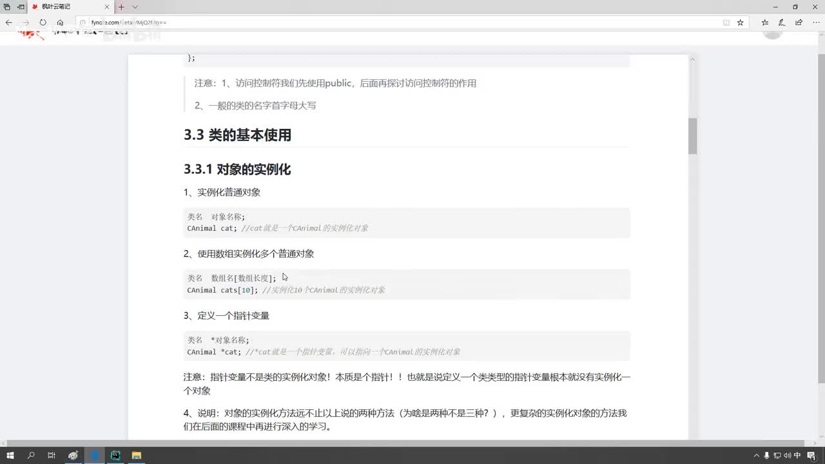This screenshot has height=464, width=825.
Task: Click the note about public 访问控制符
Action: point(335,83)
